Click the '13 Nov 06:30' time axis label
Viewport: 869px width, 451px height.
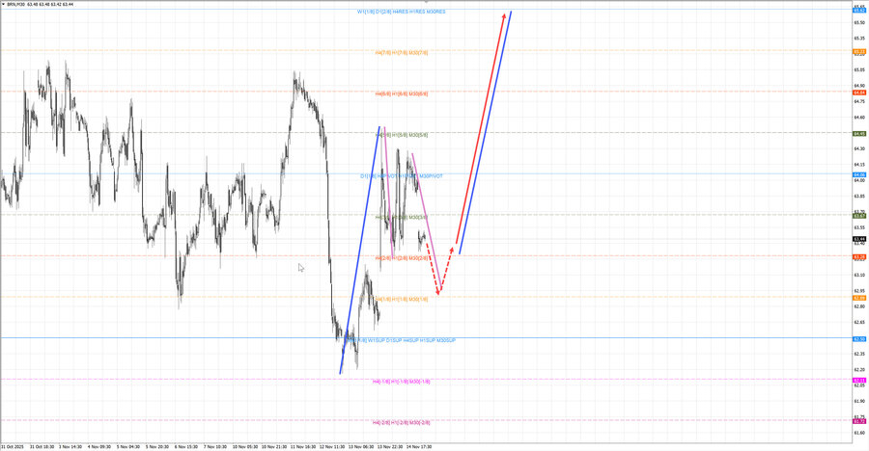(360, 446)
